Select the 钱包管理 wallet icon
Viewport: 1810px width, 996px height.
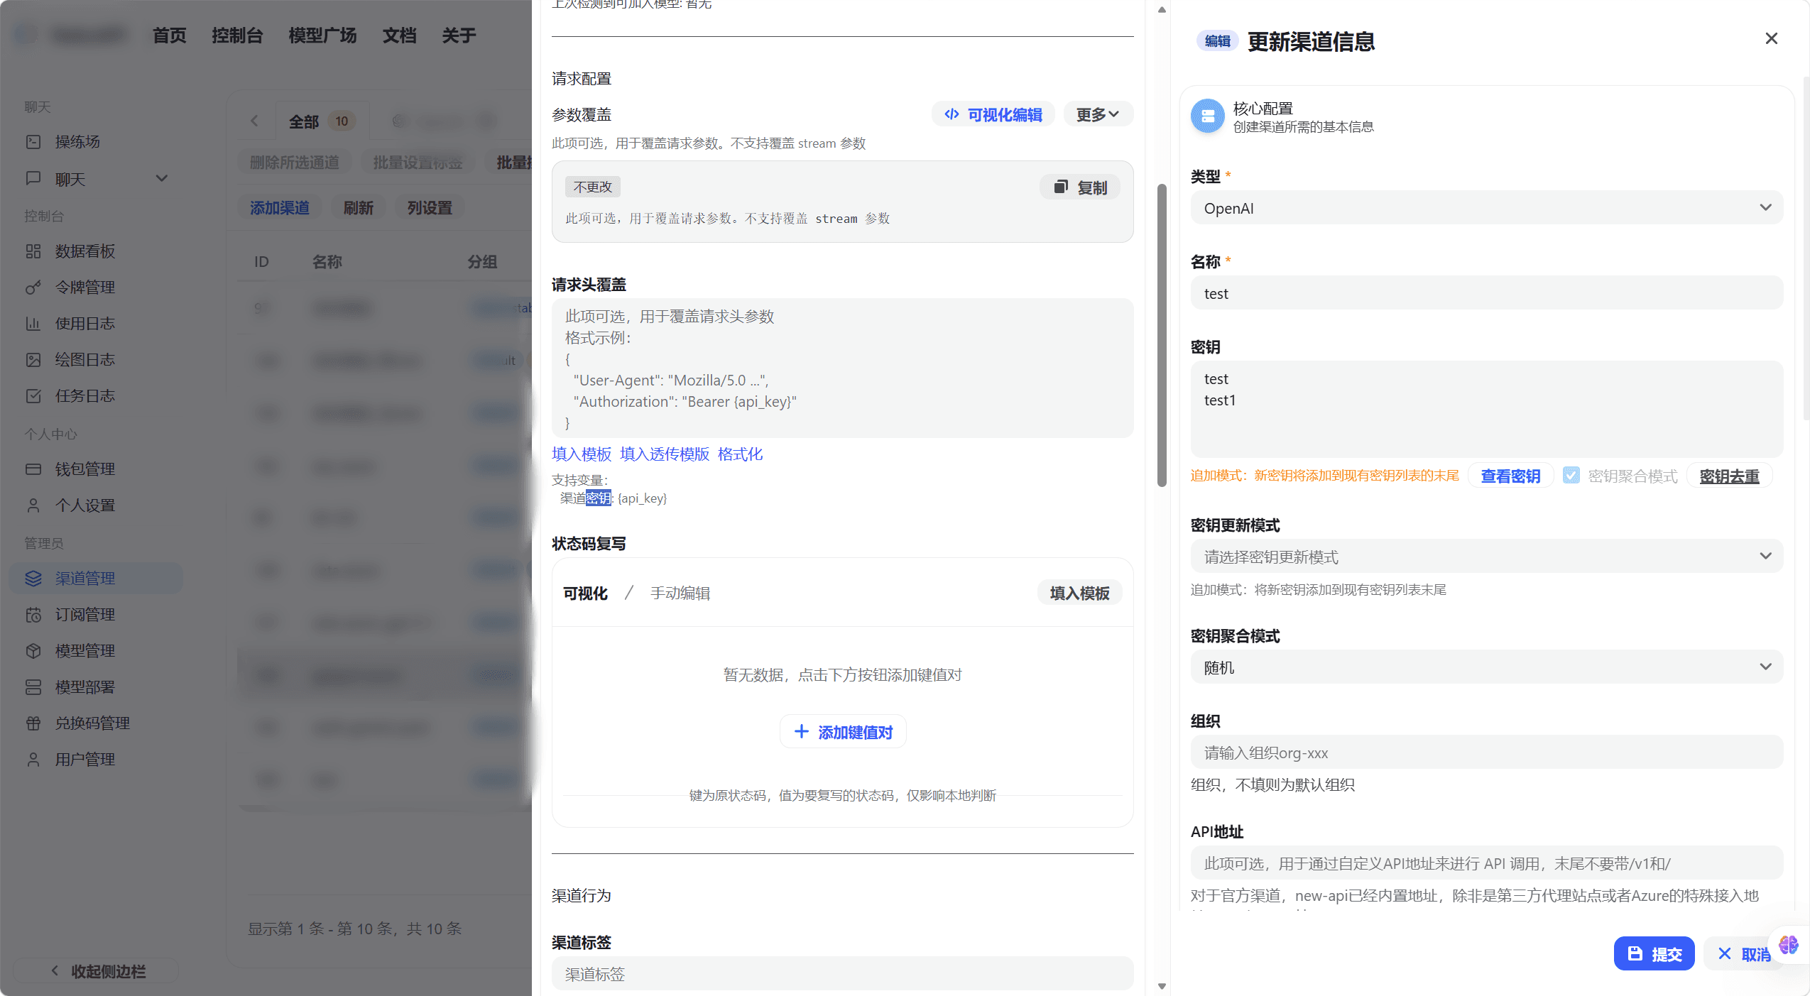click(34, 469)
